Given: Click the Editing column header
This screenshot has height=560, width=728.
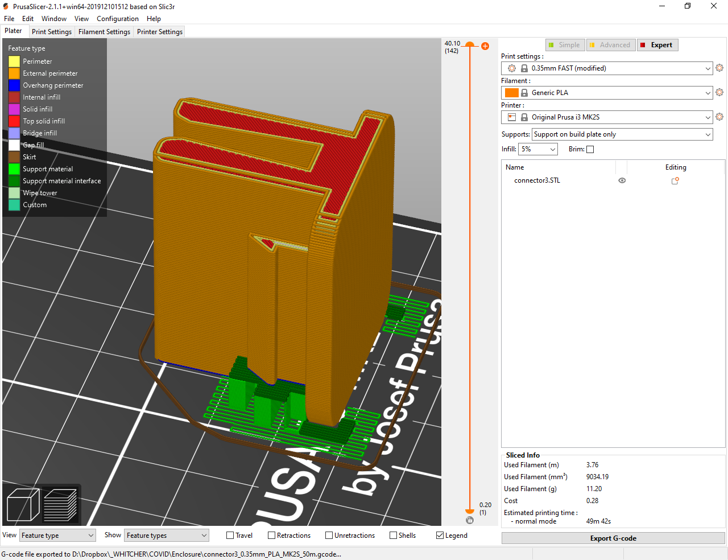Looking at the screenshot, I should [676, 167].
